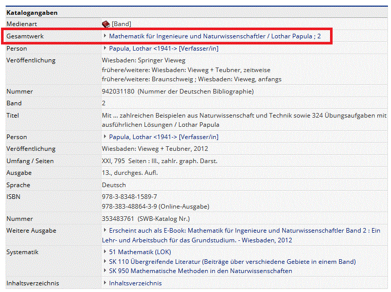Screen dimensions: 391x292
Task: Click the arrow beside the first Papula, Lothar entry
Action: pos(105,49)
